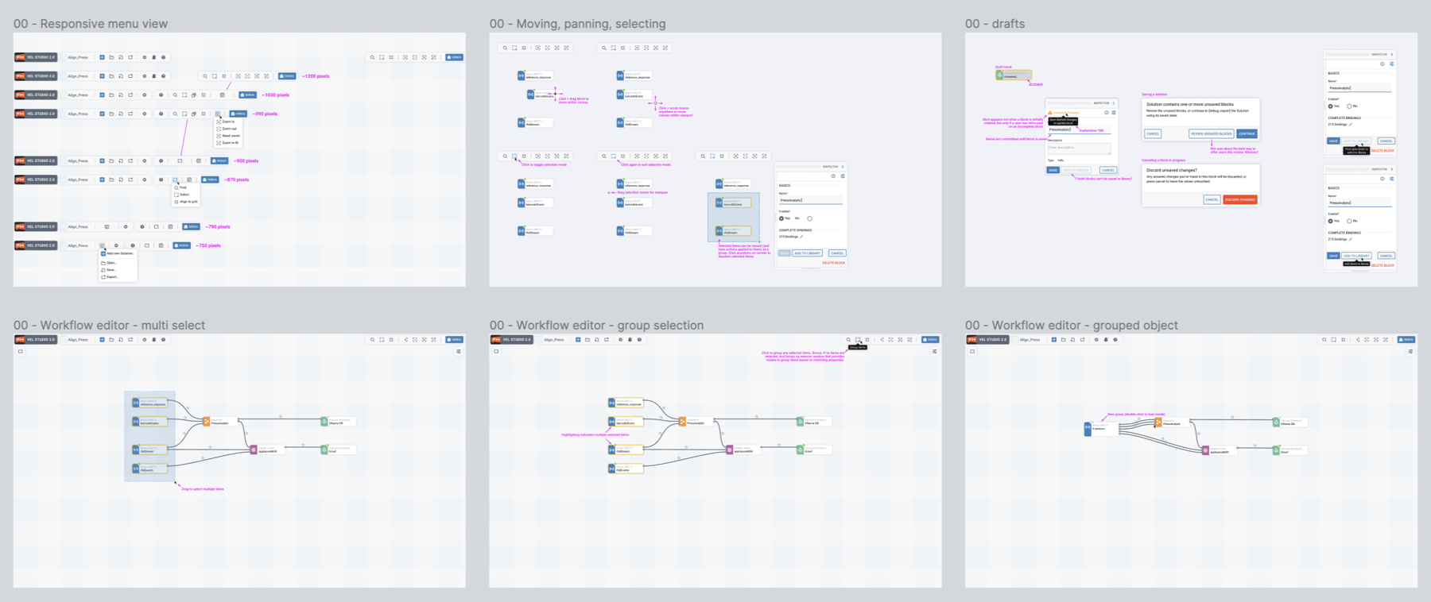Click the Continue button in save dialog
This screenshot has height=602, width=1431.
pos(1247,133)
